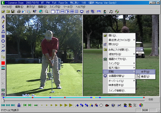The image size is (161, 113).
Task: Switch to two horizontal panes layout
Action: (62, 12)
